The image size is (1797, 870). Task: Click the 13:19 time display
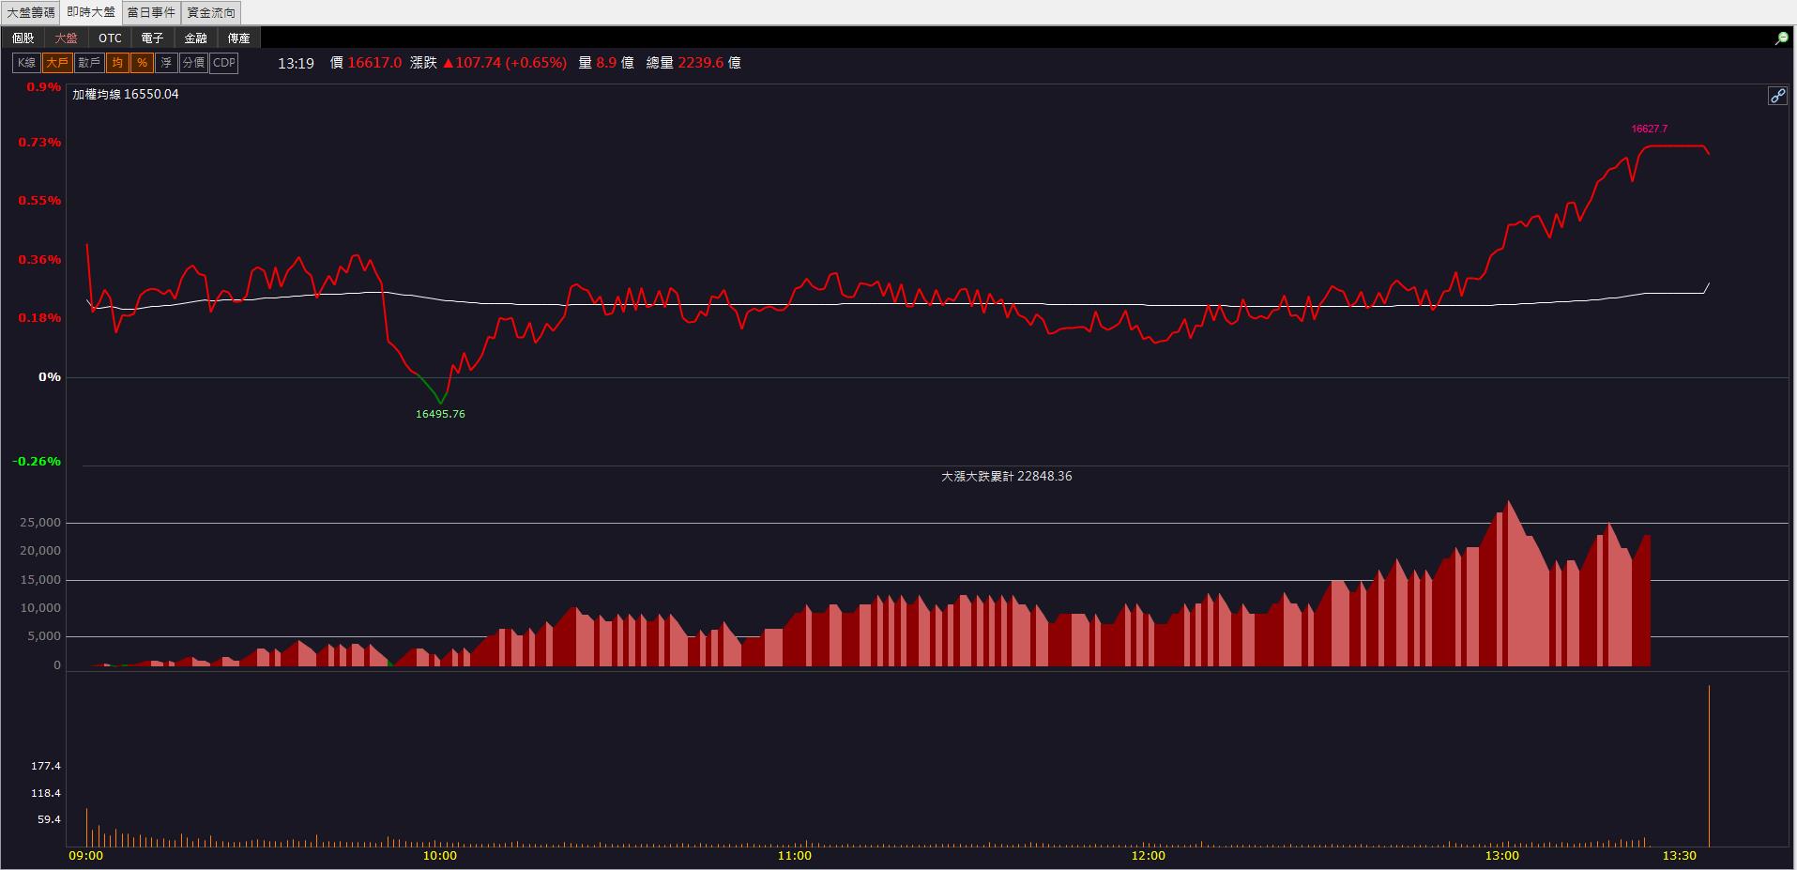(x=296, y=63)
